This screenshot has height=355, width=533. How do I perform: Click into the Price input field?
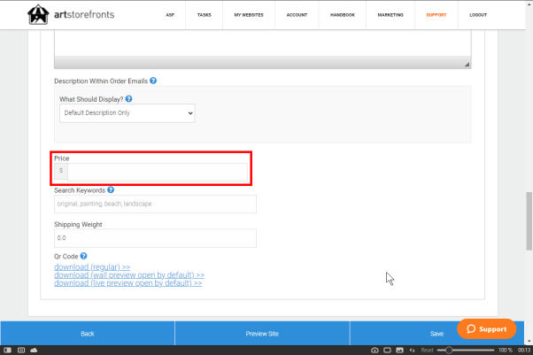tap(158, 172)
